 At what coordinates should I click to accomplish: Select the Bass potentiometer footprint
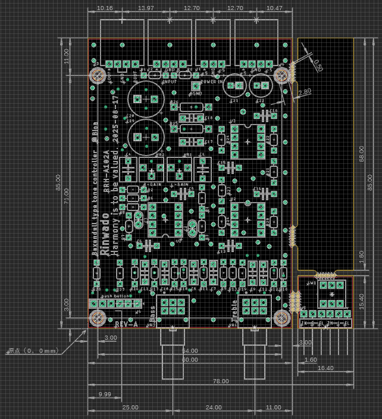click(173, 306)
